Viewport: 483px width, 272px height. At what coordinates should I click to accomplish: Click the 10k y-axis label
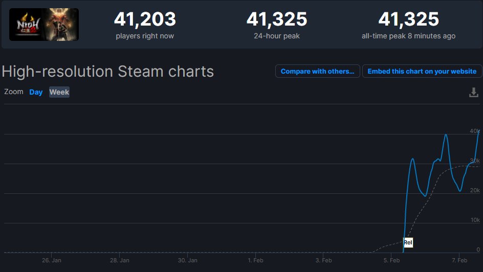[x=475, y=220]
